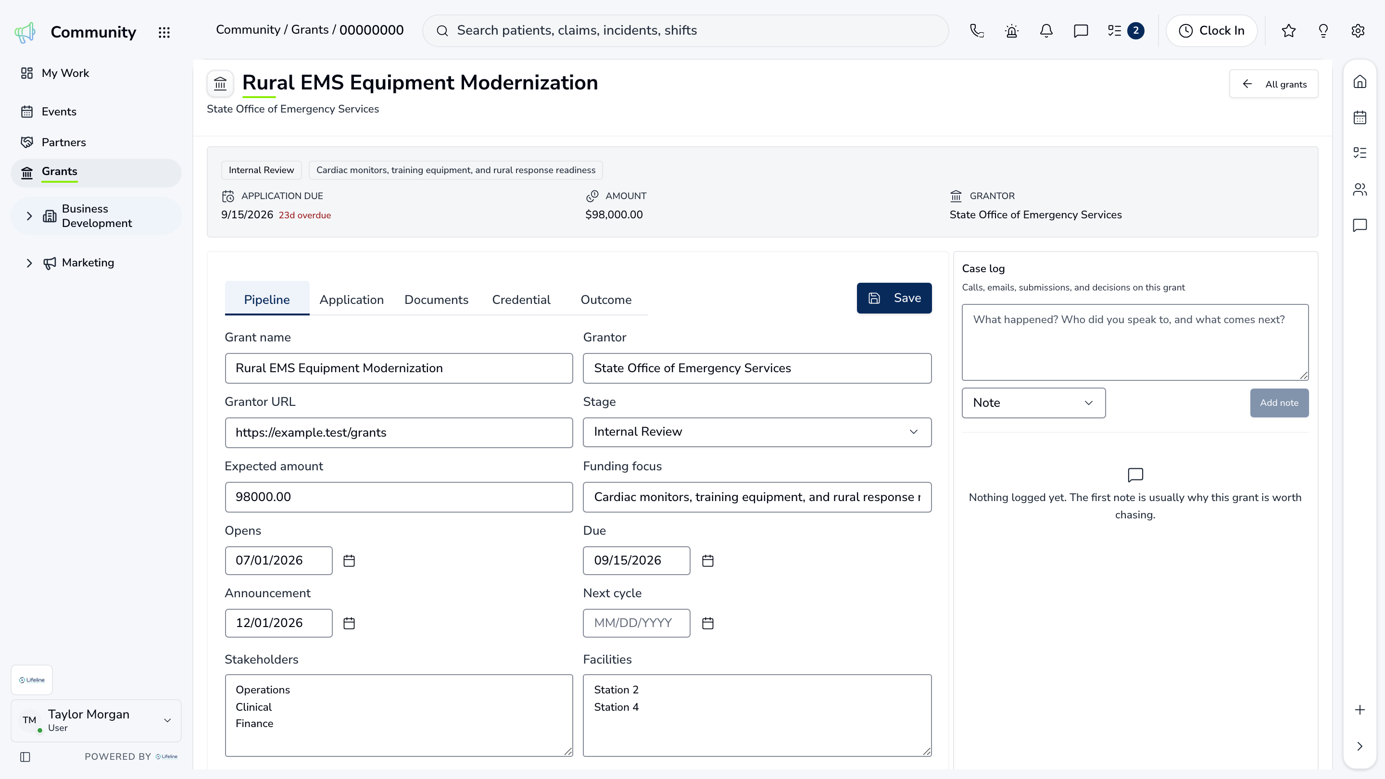
Task: Open the task list with badge 2
Action: click(x=1125, y=31)
